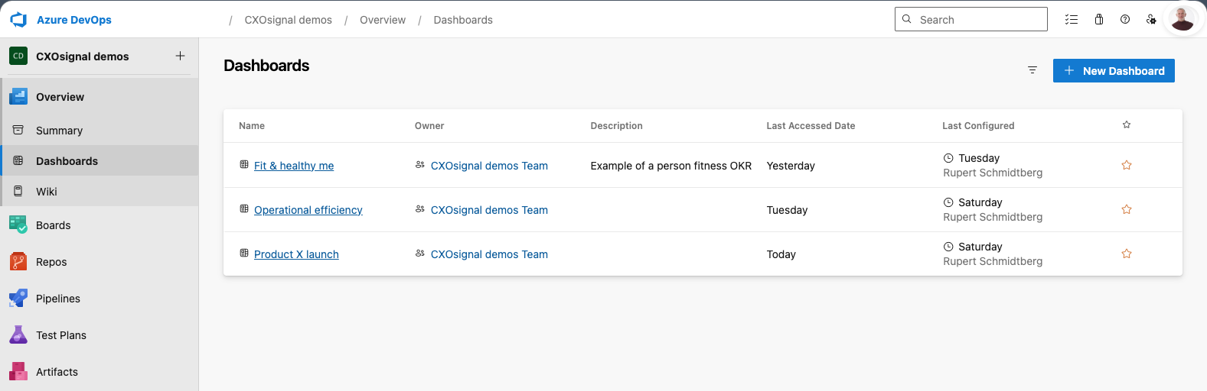1207x391 pixels.
Task: Click 'Example of a person fitness OKR' text
Action: [671, 166]
